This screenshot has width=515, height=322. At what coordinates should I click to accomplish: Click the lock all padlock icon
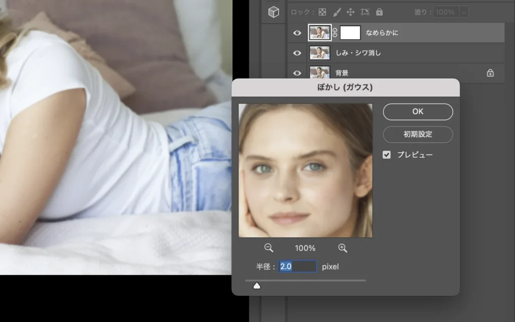point(379,12)
